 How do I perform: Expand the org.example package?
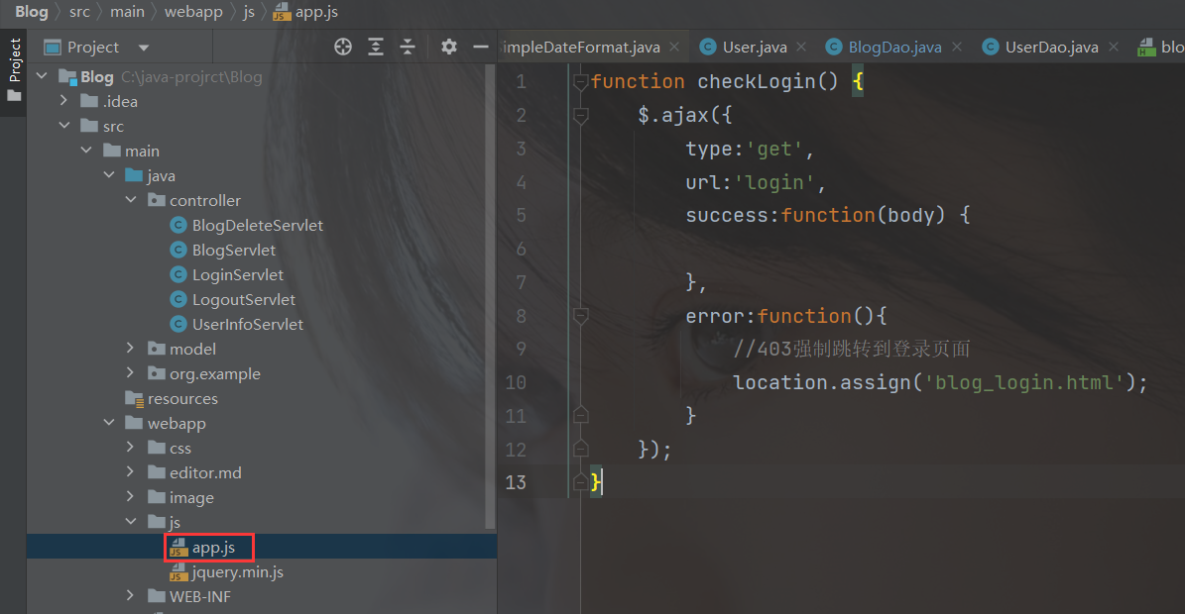[131, 372]
